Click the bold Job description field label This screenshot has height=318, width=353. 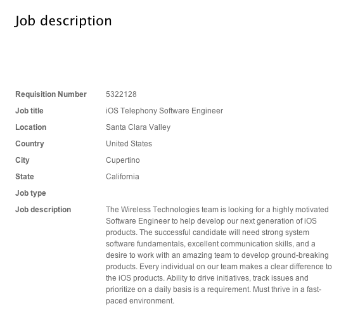[x=43, y=210]
